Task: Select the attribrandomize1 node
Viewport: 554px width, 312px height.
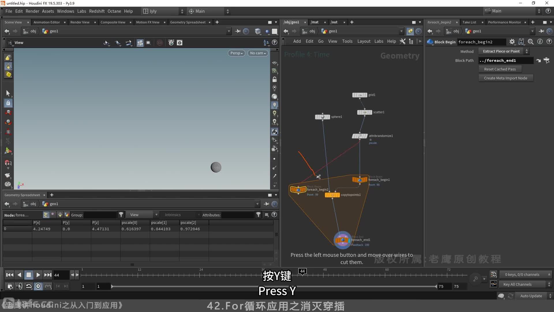Action: tap(359, 135)
